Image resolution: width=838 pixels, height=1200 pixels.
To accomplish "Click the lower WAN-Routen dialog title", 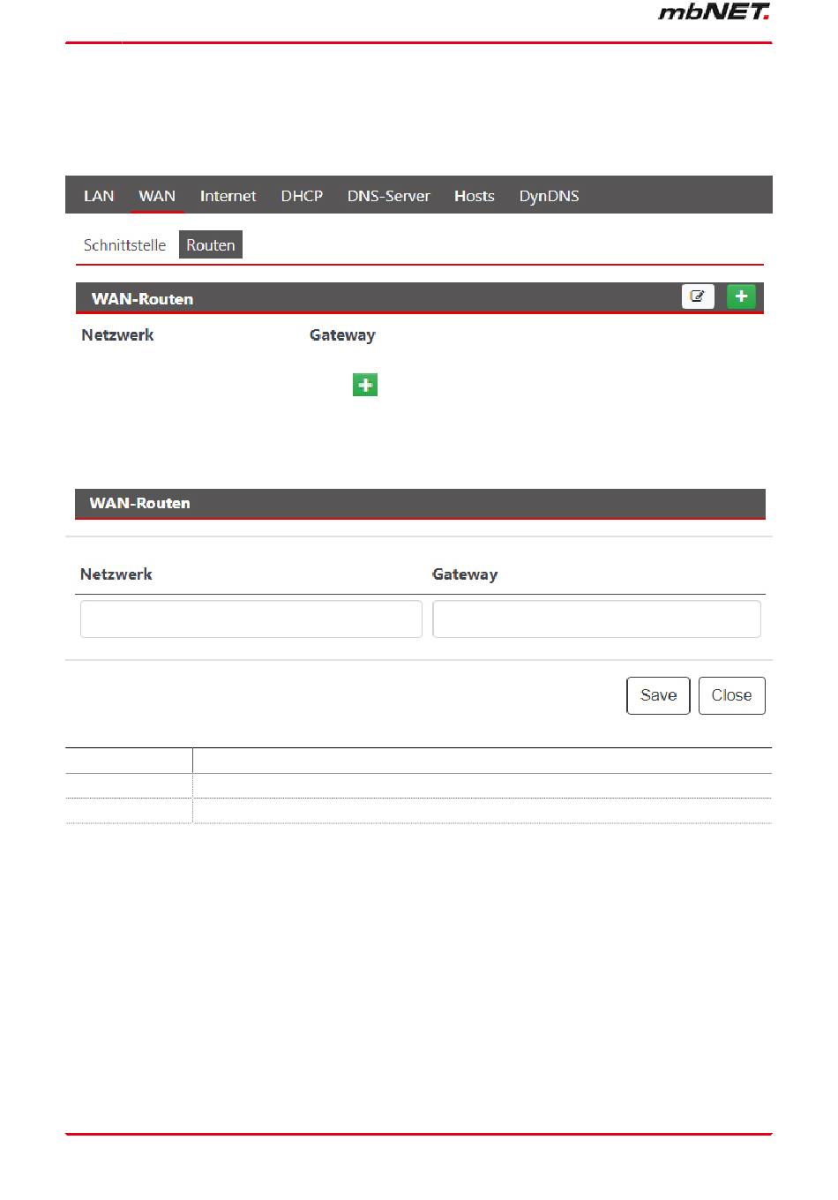I will 139,503.
